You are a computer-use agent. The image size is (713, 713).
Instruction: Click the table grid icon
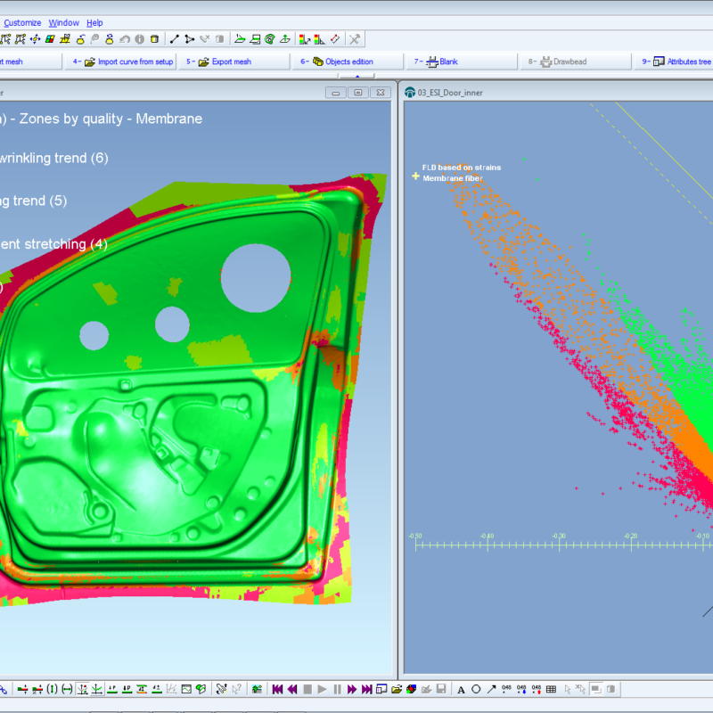[x=551, y=689]
